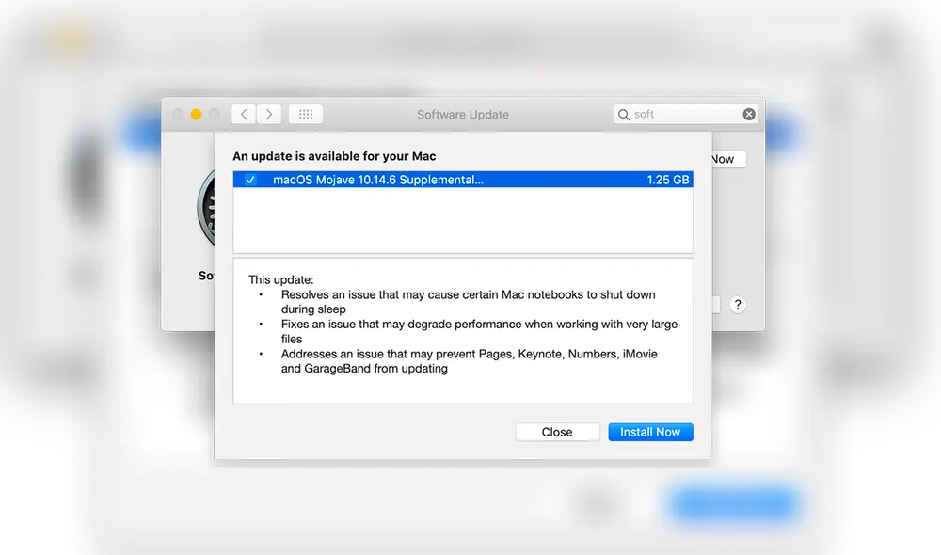Select the macOS Mojave update row
The height and width of the screenshot is (555, 941).
pos(423,180)
